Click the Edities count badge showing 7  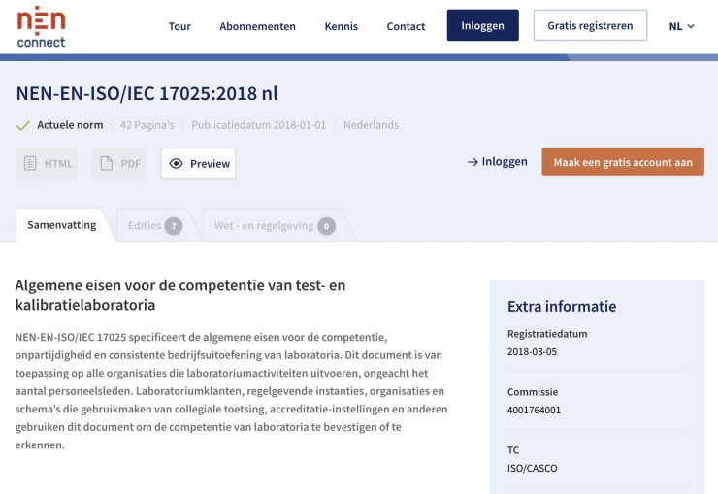point(174,226)
